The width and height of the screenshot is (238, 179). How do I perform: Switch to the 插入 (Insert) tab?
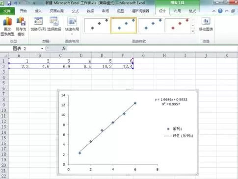pos(38,11)
